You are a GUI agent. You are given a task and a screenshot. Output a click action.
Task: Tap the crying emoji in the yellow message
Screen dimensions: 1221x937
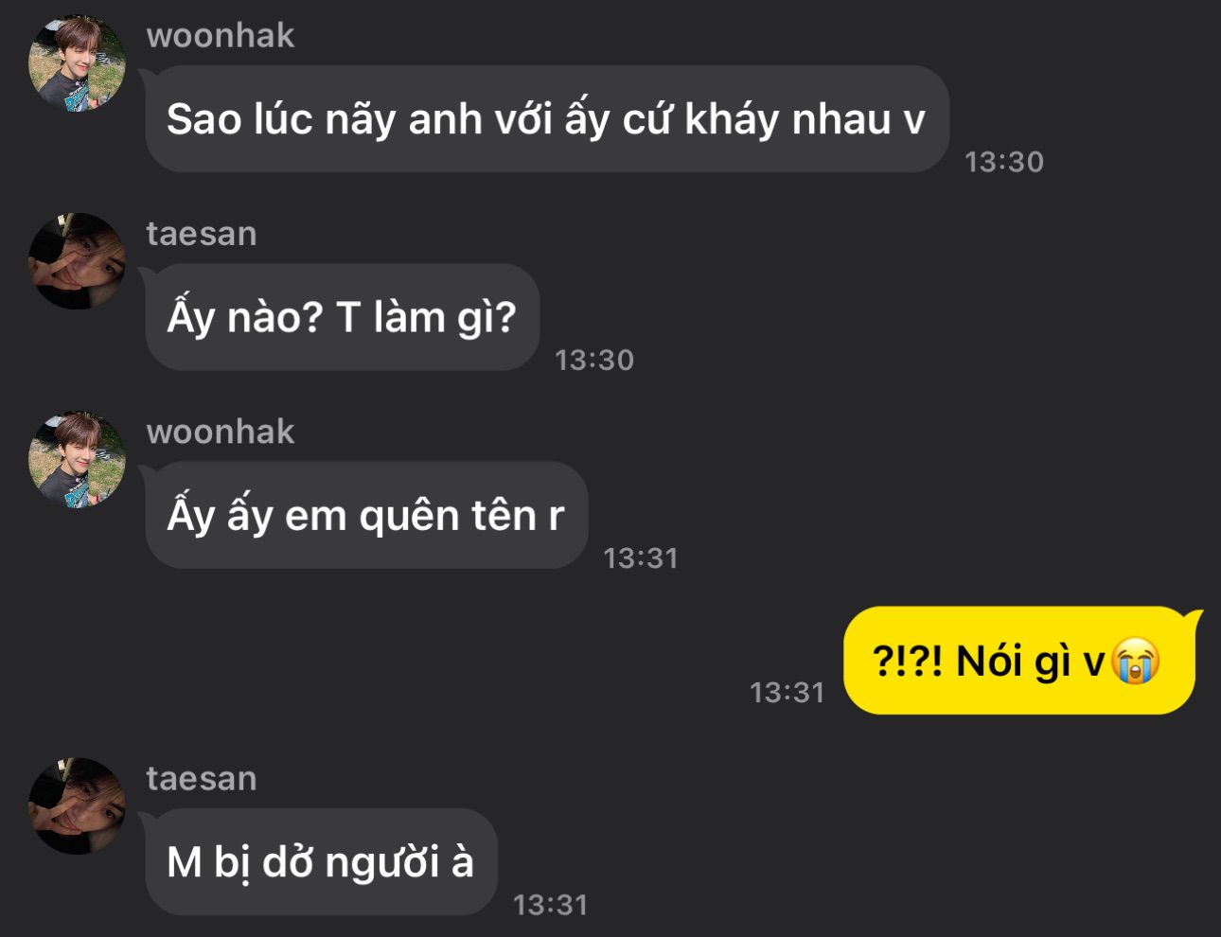[x=1135, y=661]
